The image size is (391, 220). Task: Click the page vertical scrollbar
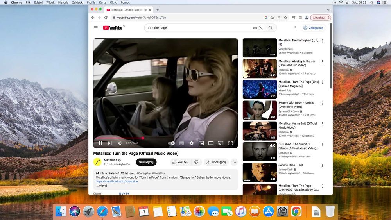click(x=331, y=56)
